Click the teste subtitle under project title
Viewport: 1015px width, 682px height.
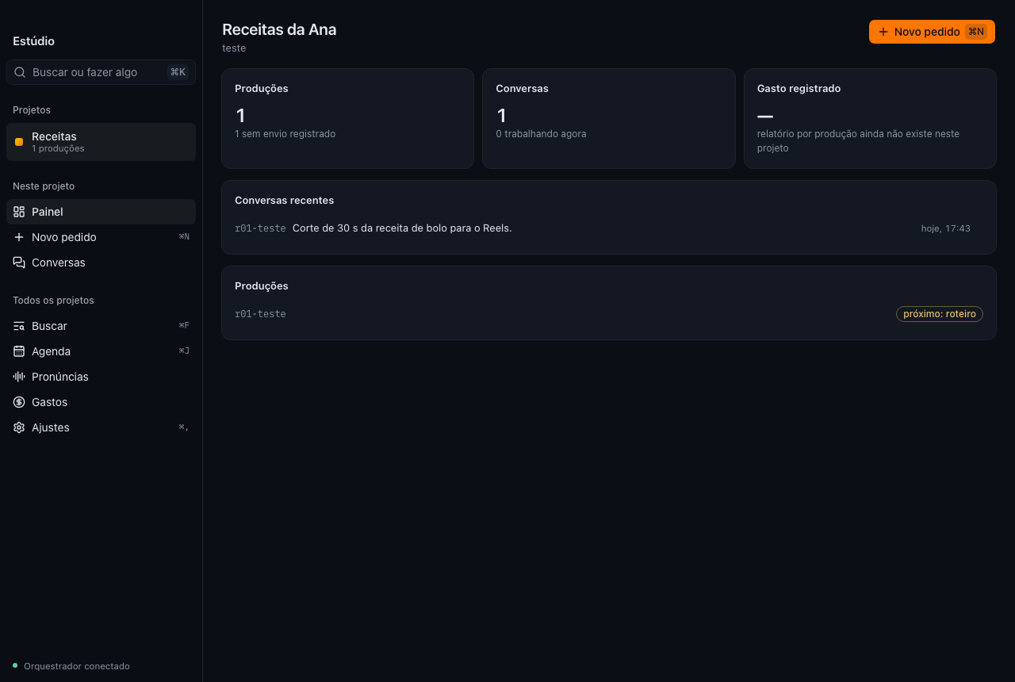(x=234, y=48)
